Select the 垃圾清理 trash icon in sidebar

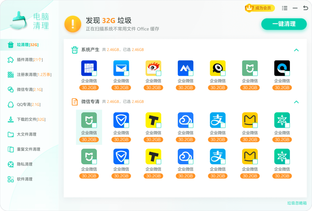click(x=11, y=44)
